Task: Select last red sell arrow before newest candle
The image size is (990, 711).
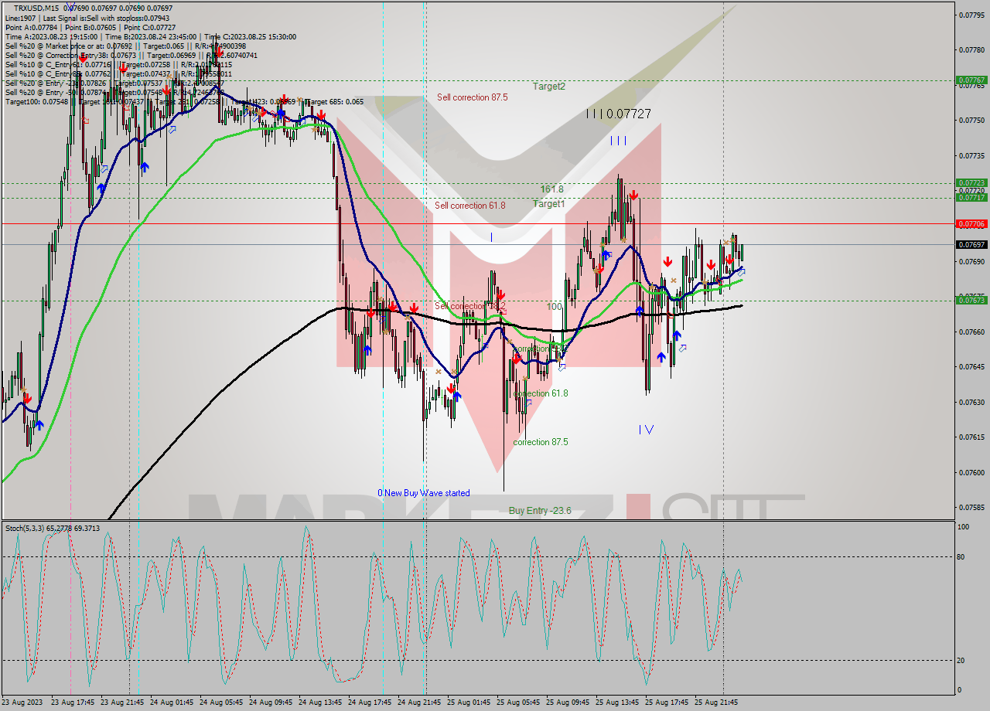Action: point(729,260)
